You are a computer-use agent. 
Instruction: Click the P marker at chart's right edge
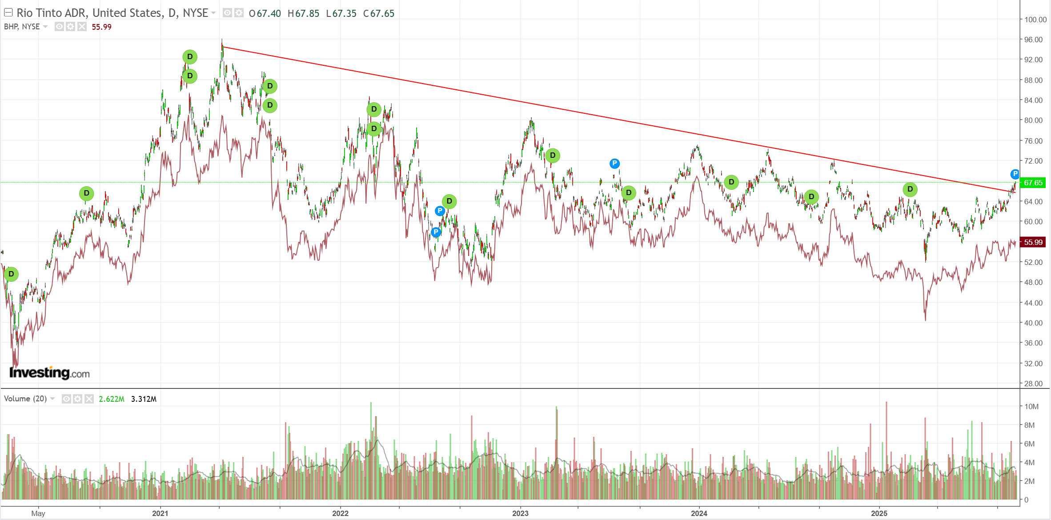point(1015,174)
